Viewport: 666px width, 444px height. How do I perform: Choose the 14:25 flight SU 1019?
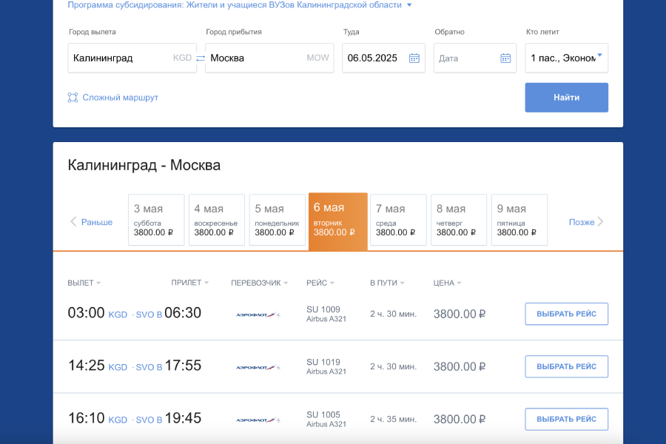566,366
